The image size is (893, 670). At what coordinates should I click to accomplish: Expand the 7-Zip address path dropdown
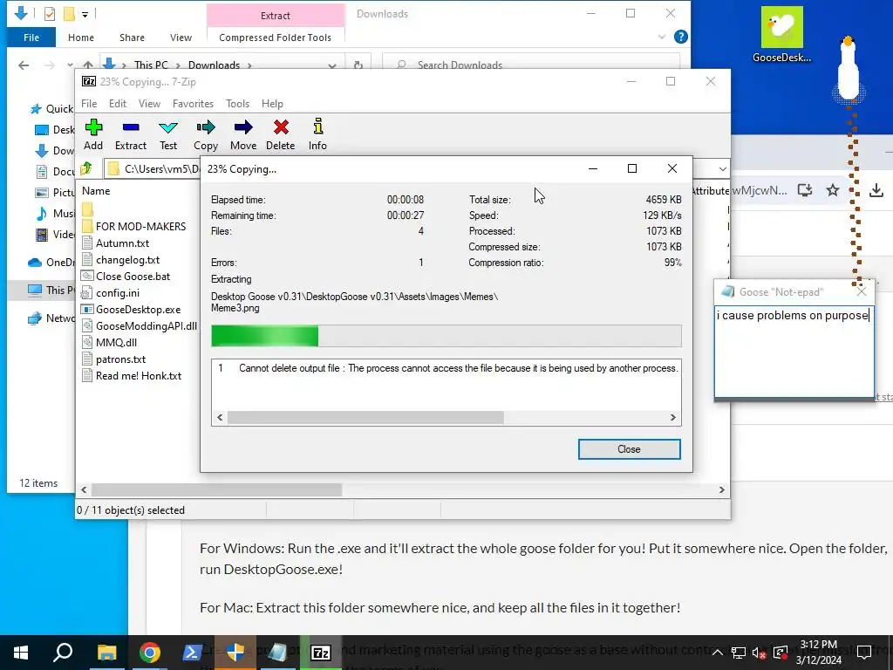tap(722, 169)
